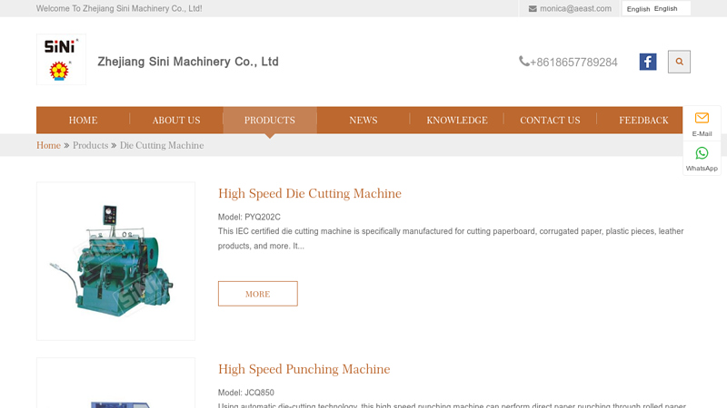The height and width of the screenshot is (408, 727).
Task: Click the phone icon beside the number
Action: [524, 61]
